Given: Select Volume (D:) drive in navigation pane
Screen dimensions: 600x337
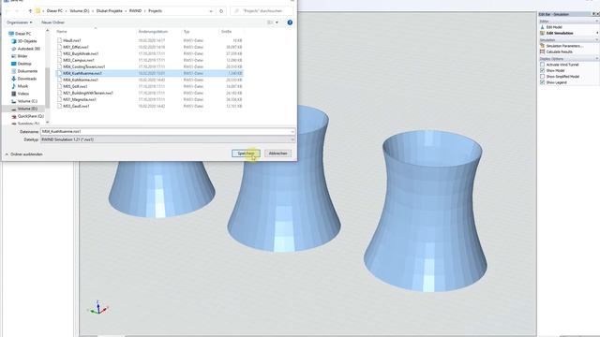Looking at the screenshot, I should 24,109.
